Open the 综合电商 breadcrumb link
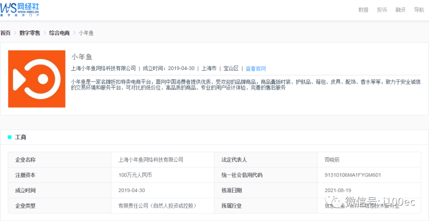The height and width of the screenshot is (221, 429). (59, 33)
